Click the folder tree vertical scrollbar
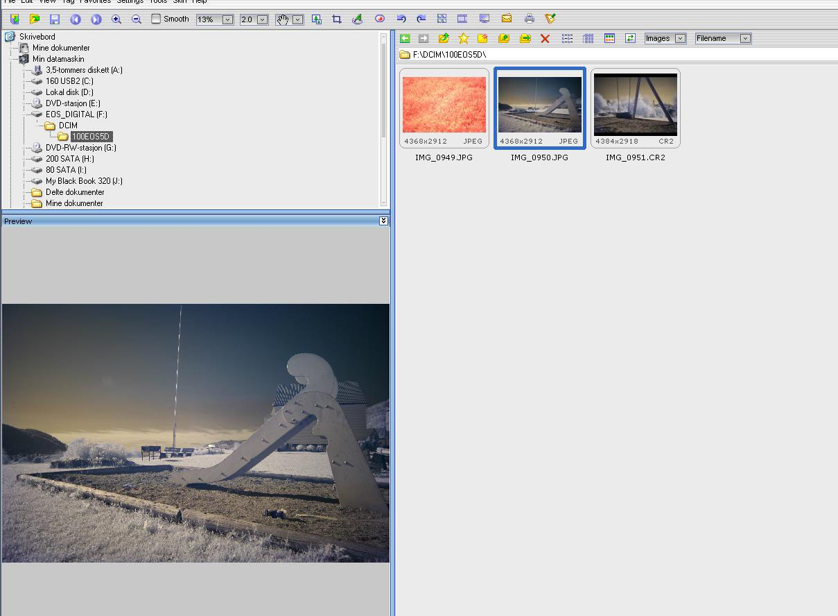Screen dimensions: 838x616 [x=384, y=119]
